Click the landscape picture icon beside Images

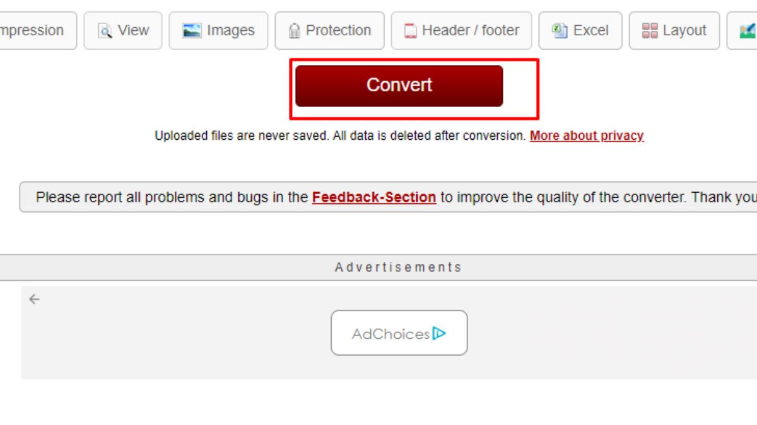coord(192,30)
